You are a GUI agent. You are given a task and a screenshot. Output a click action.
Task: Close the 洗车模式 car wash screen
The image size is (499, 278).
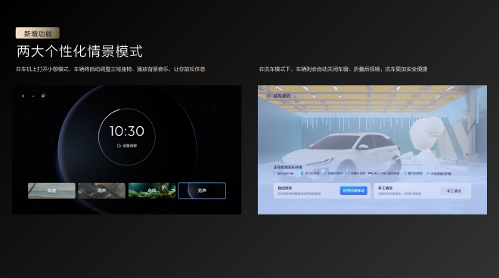click(268, 96)
